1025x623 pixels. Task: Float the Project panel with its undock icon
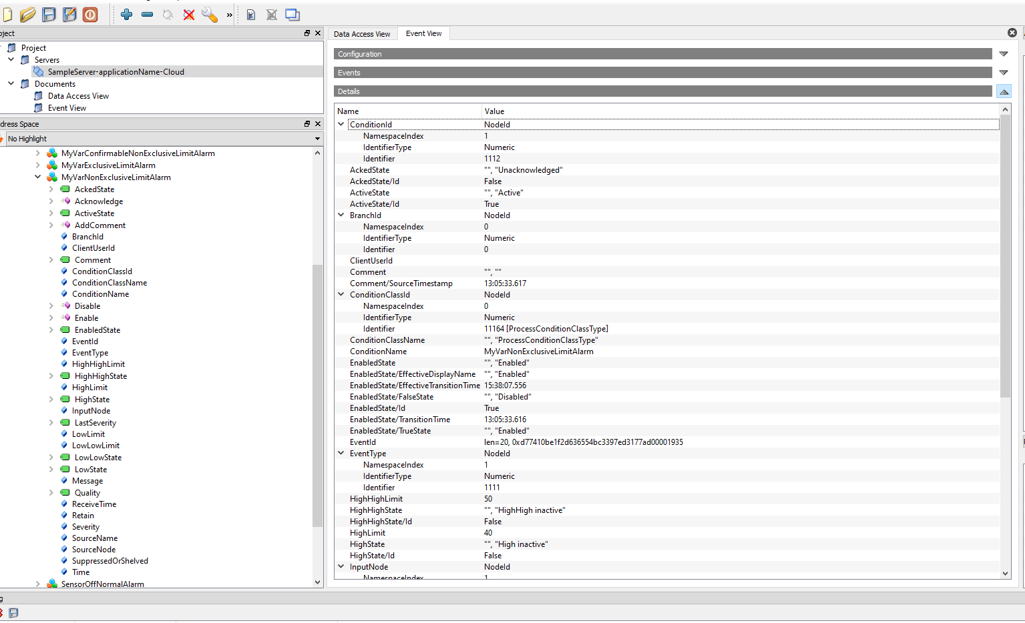point(307,33)
